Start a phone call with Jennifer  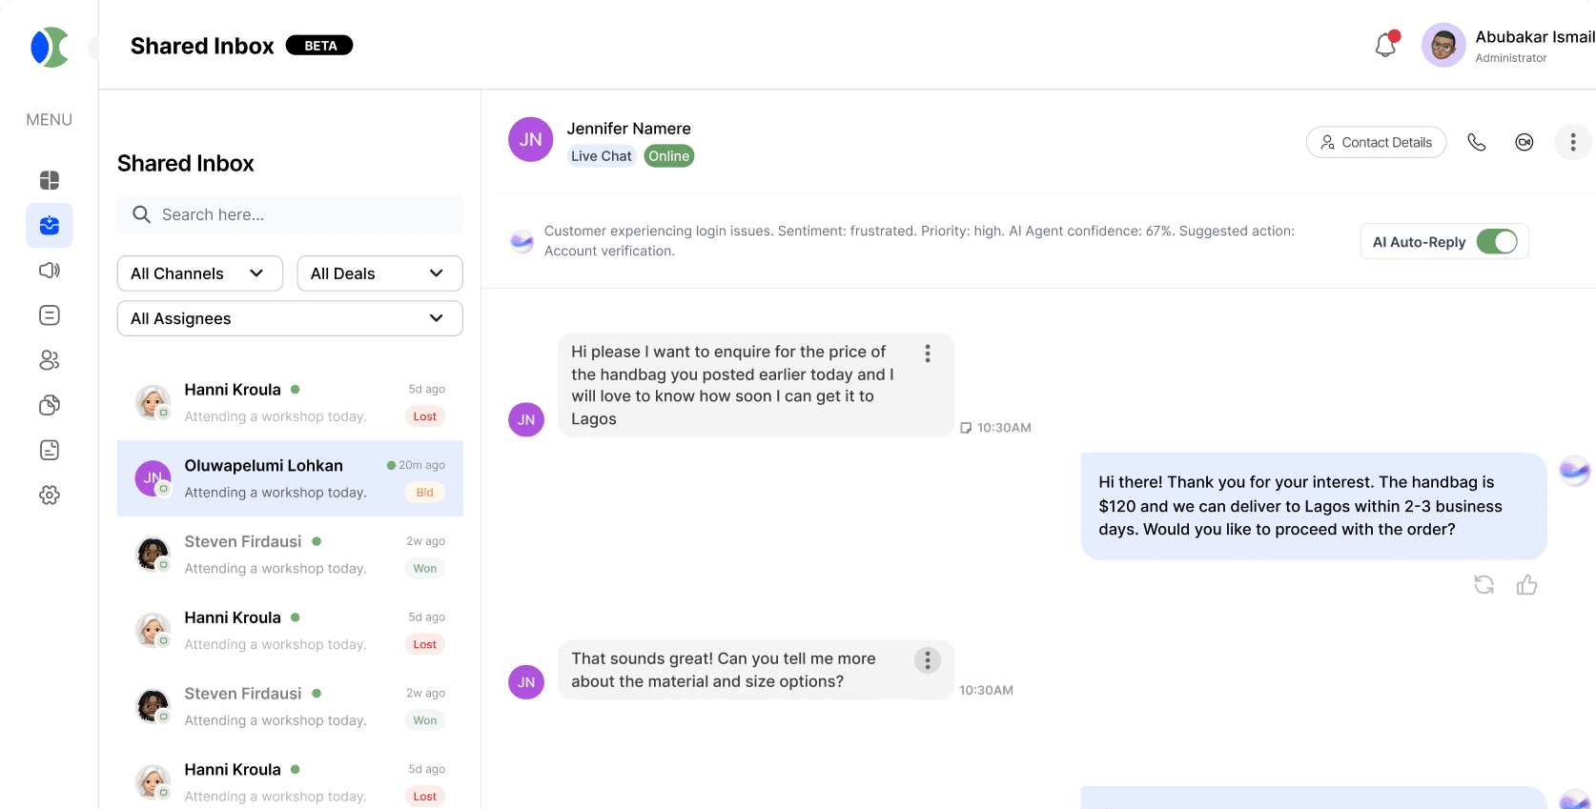[x=1477, y=142]
